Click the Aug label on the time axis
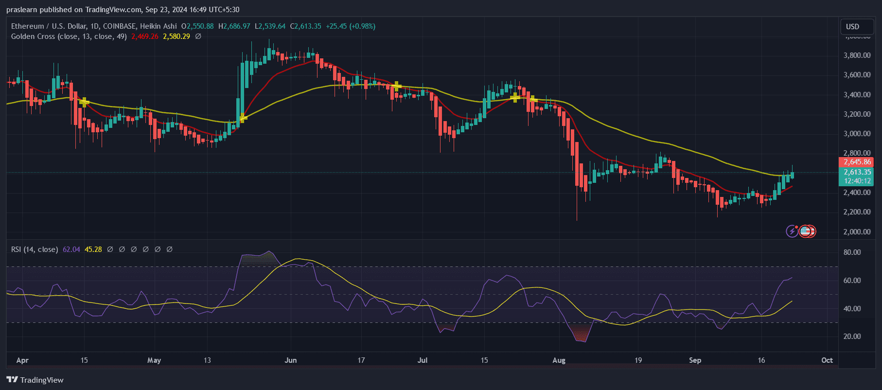 pos(559,360)
